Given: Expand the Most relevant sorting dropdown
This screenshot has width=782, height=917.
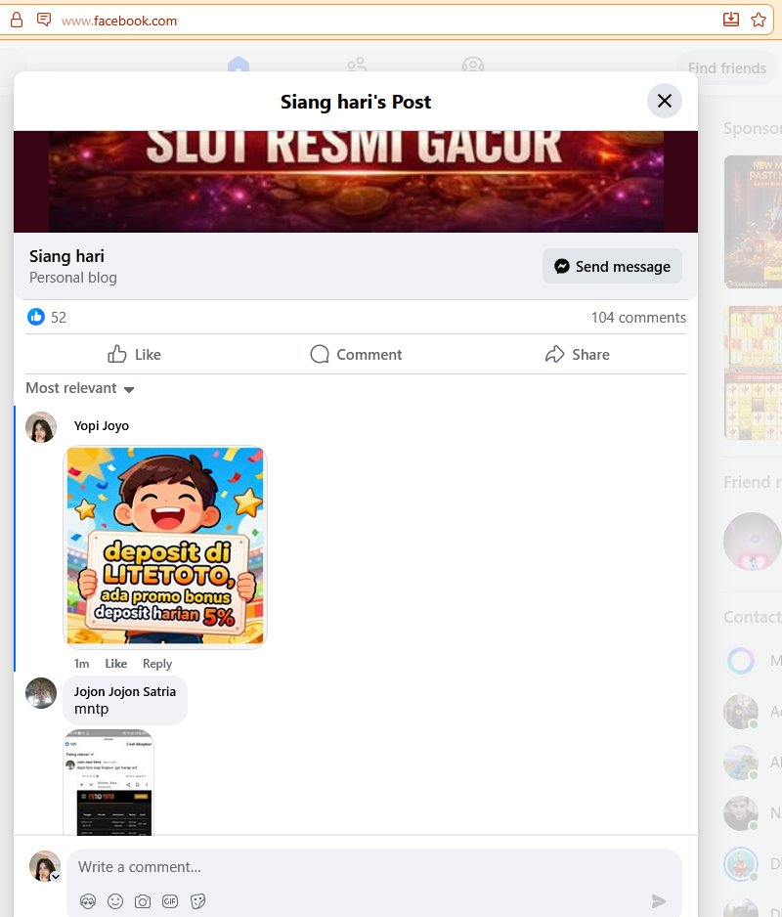Looking at the screenshot, I should (80, 388).
